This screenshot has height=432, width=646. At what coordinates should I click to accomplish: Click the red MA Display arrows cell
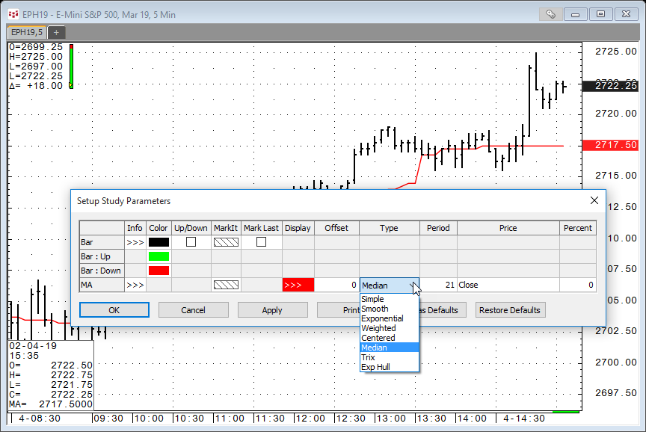coord(298,285)
